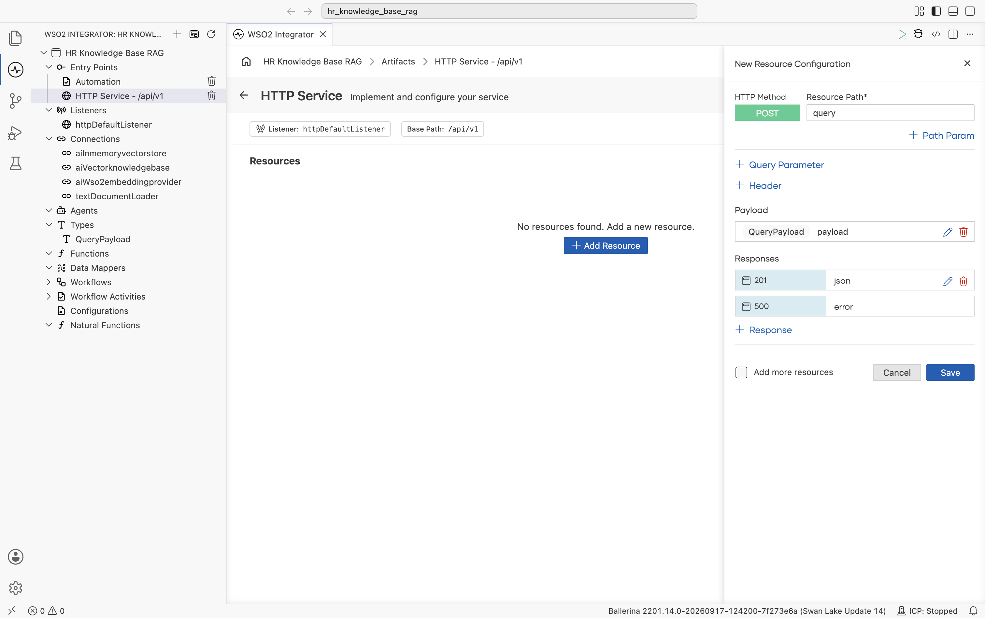Click the refresh icon in sidebar header

(x=211, y=34)
